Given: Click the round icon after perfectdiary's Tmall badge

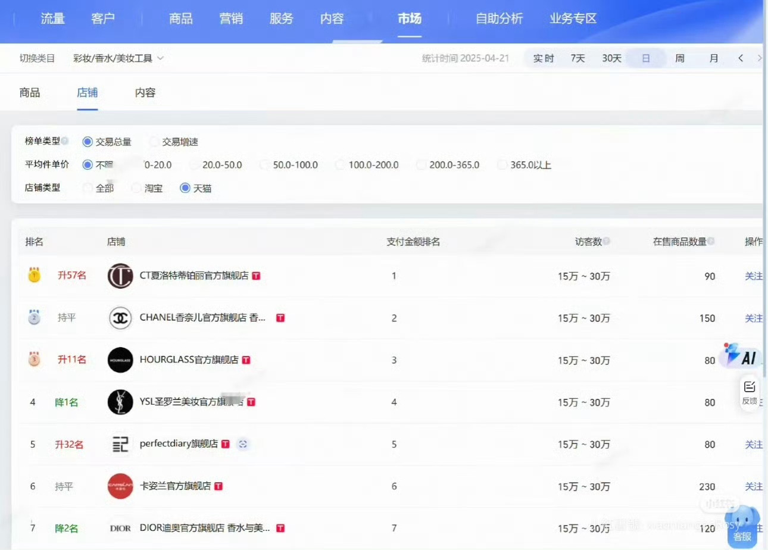Looking at the screenshot, I should click(242, 444).
